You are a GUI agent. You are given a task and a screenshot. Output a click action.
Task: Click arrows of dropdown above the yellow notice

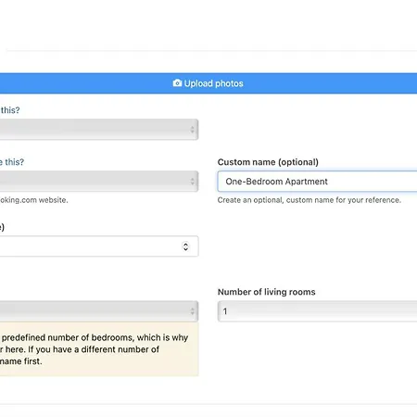point(193,311)
